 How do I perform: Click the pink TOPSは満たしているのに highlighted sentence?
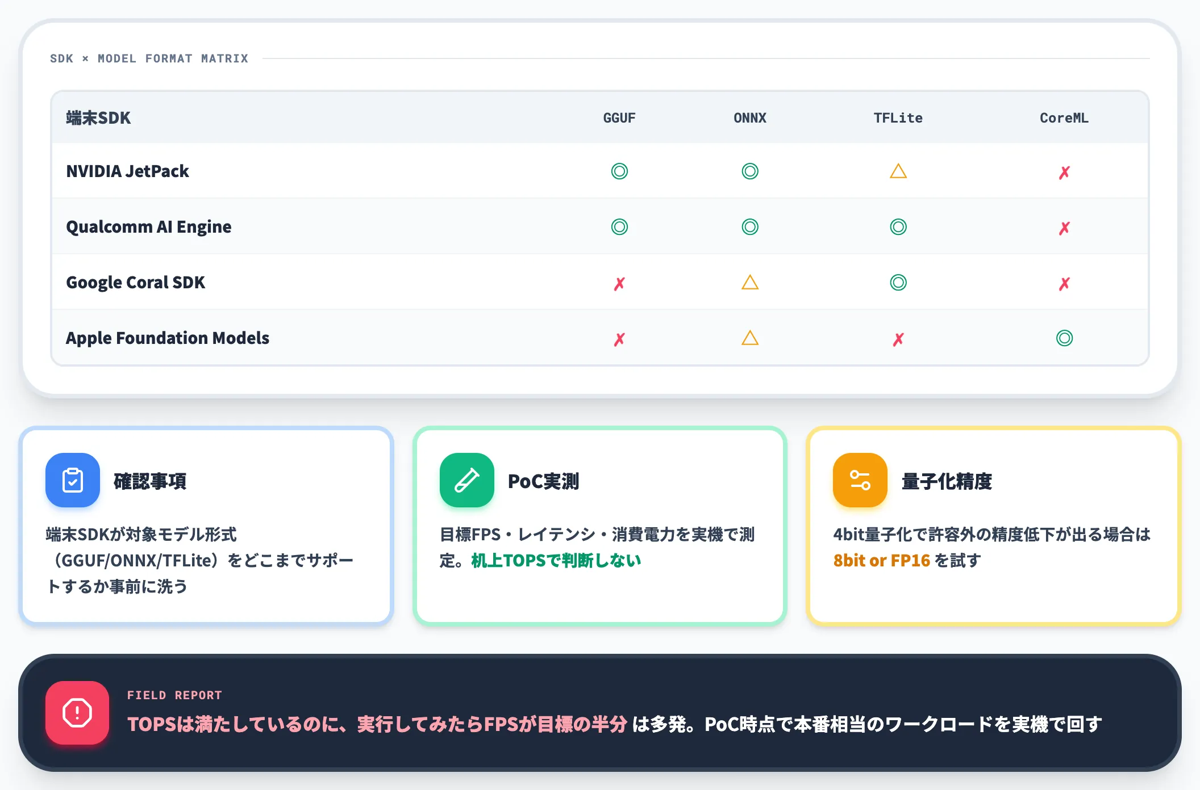pos(377,724)
